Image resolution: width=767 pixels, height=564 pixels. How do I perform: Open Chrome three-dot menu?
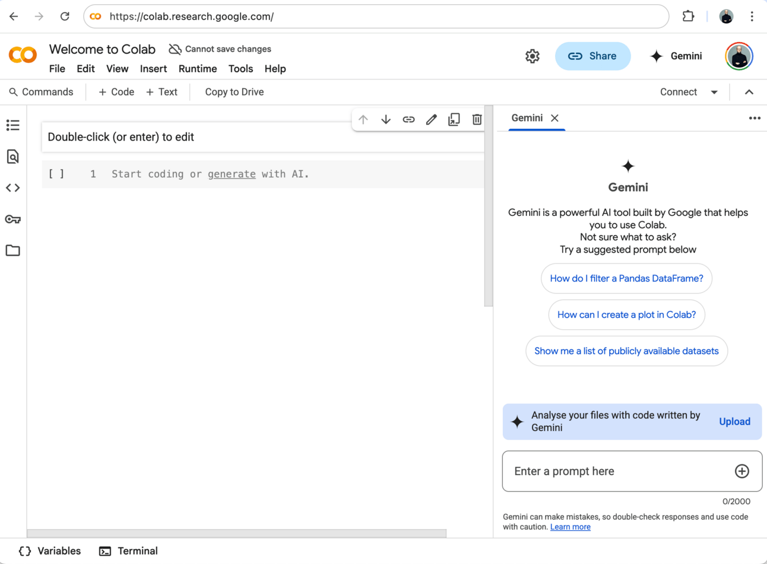[x=752, y=17]
